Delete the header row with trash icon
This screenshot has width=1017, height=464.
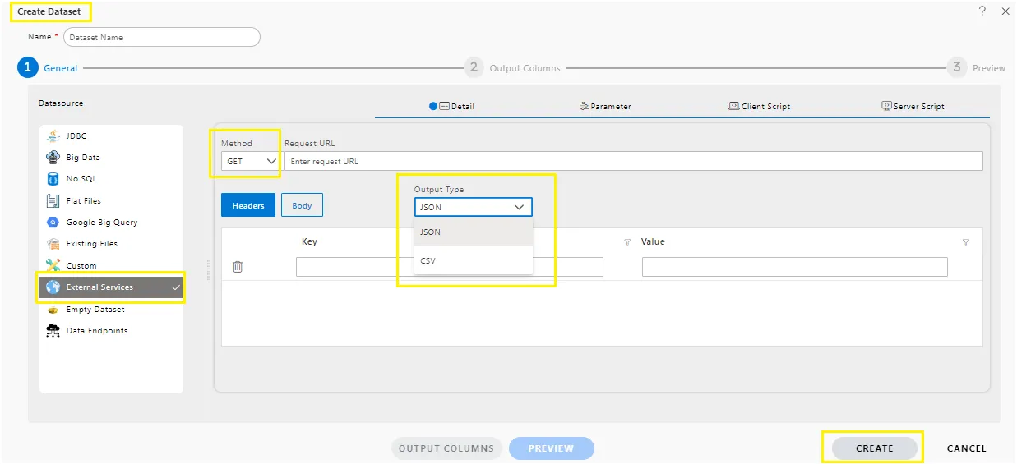[238, 267]
